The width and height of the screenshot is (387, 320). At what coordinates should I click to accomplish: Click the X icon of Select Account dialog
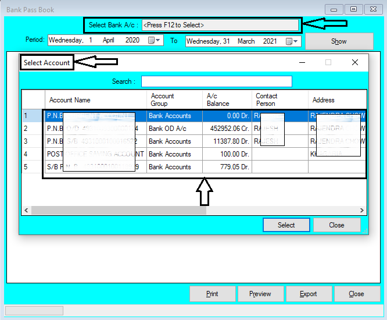(355, 62)
